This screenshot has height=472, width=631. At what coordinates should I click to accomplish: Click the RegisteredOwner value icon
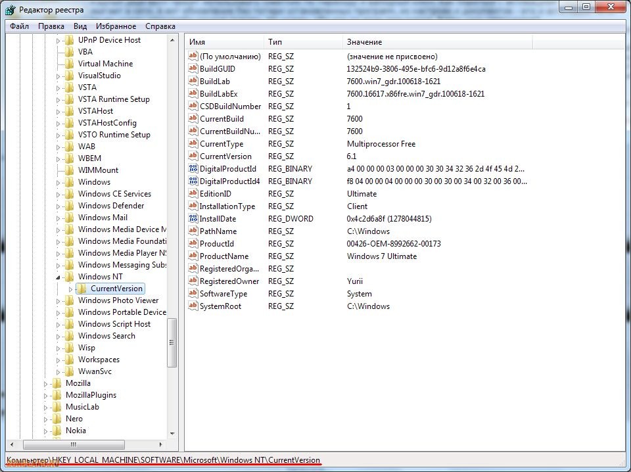point(193,281)
